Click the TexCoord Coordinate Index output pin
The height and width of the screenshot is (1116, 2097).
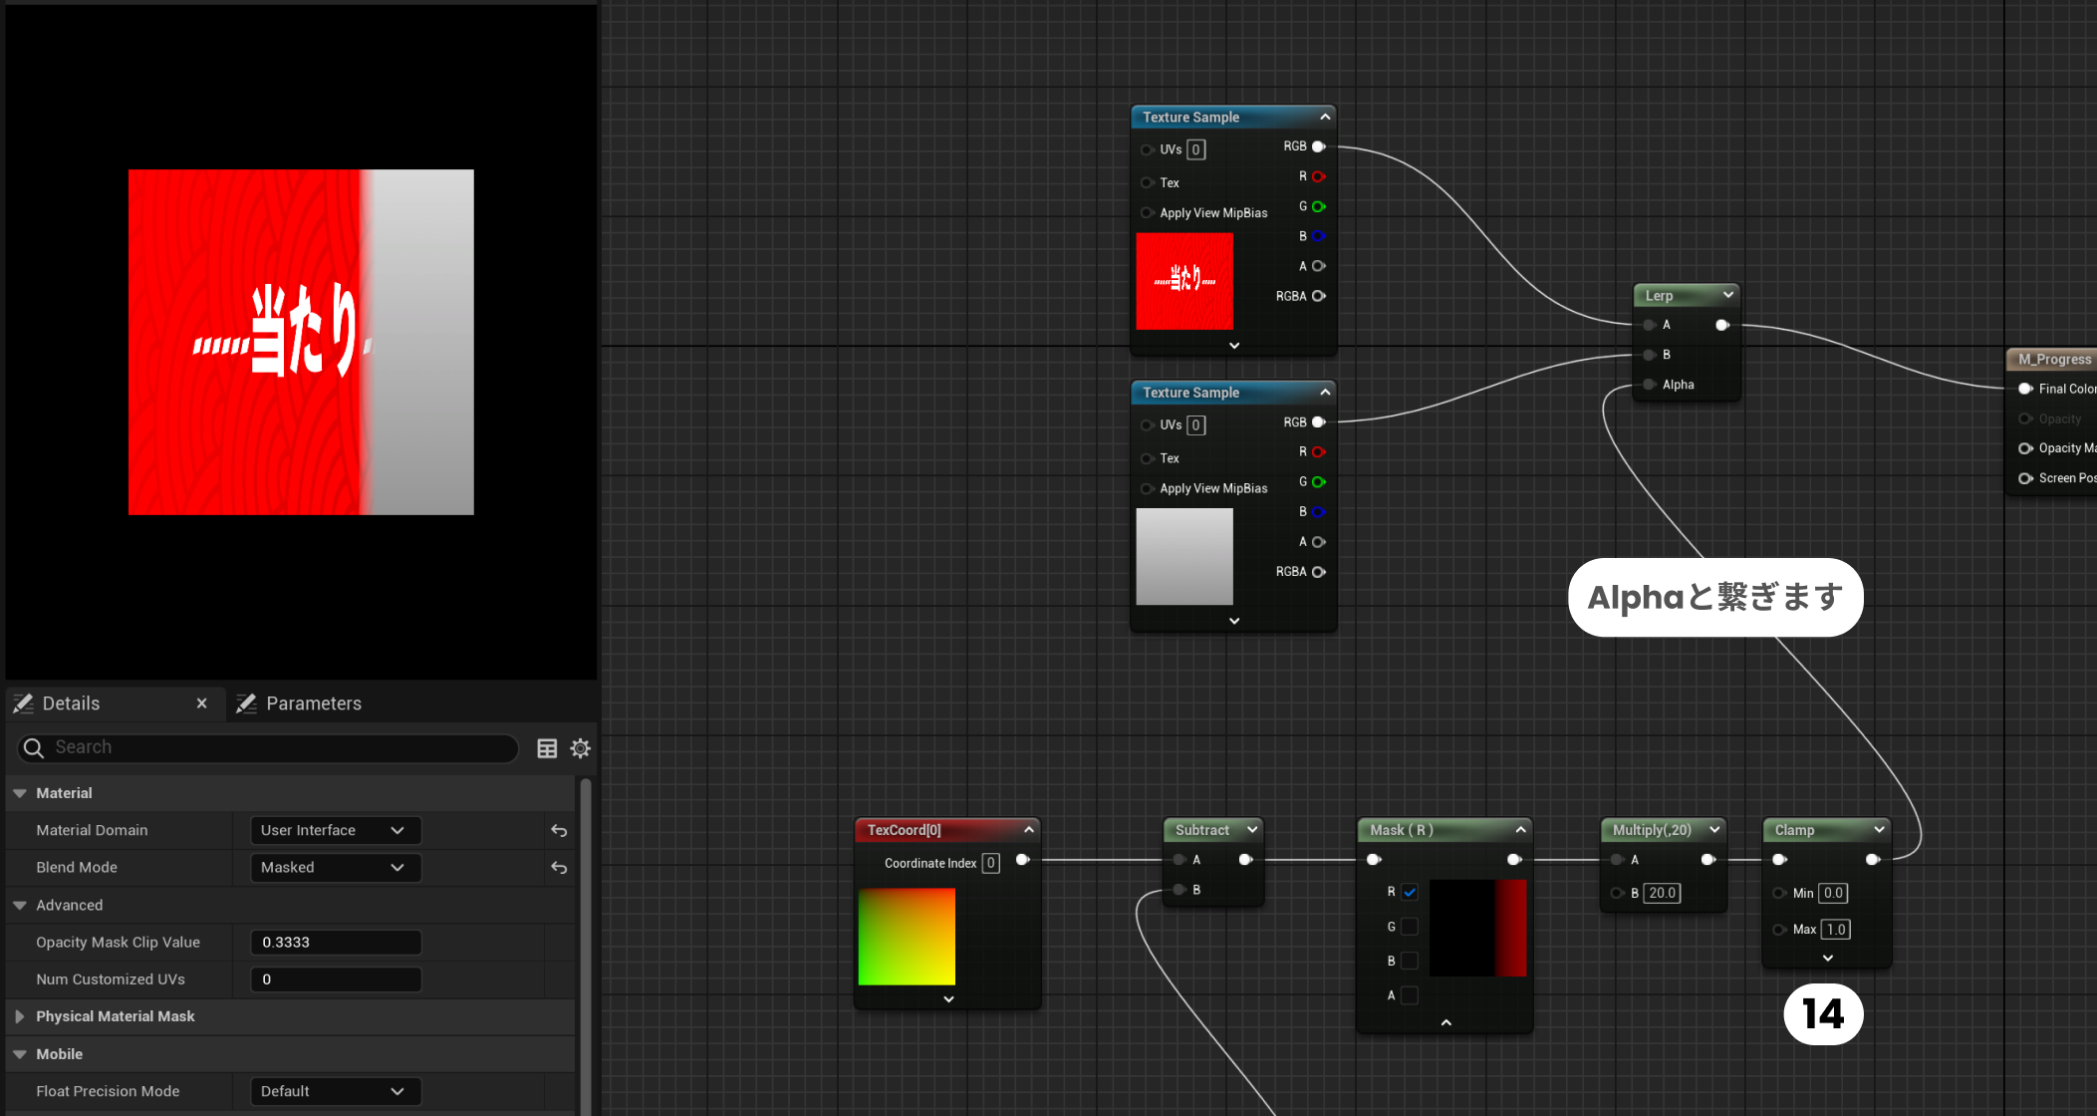pyautogui.click(x=1022, y=860)
